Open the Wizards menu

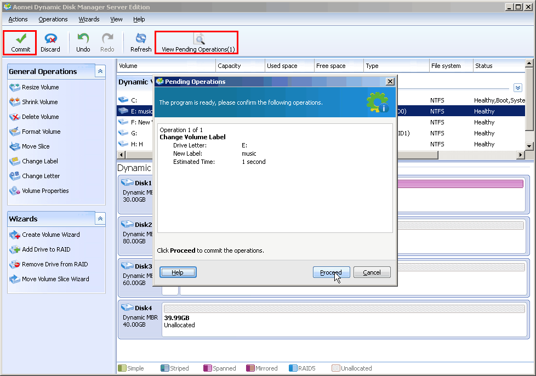89,19
